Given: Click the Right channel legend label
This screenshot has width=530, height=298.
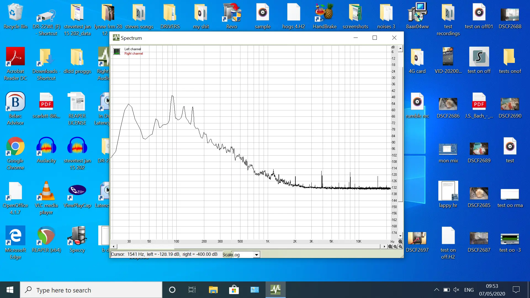Looking at the screenshot, I should pos(134,54).
